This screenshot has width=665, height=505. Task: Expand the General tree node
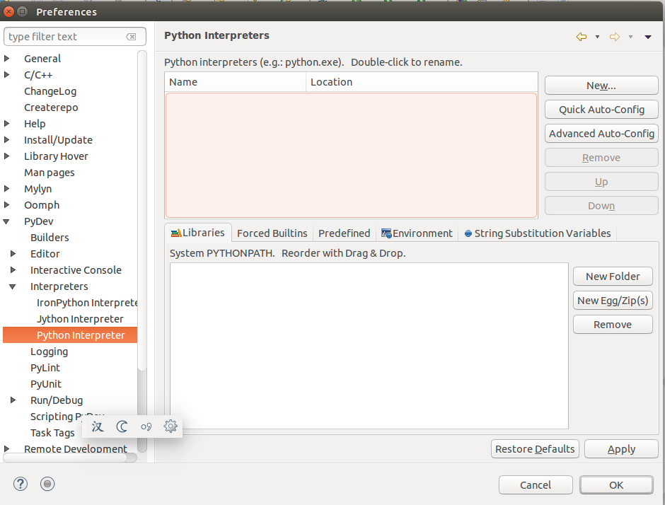coord(6,58)
